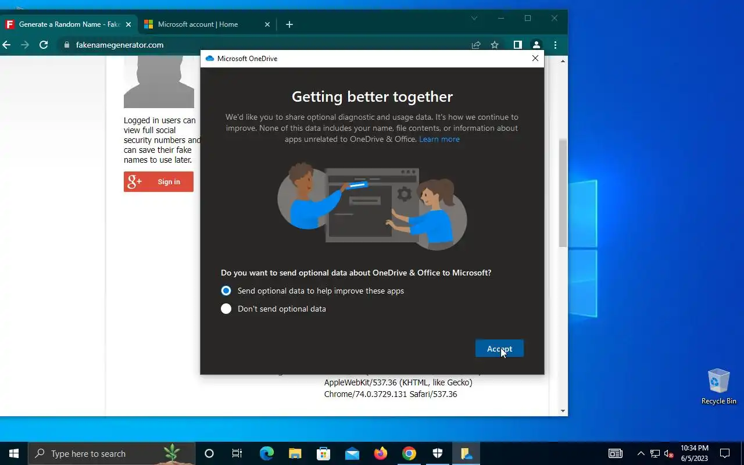Go forward in Chrome

[24, 45]
